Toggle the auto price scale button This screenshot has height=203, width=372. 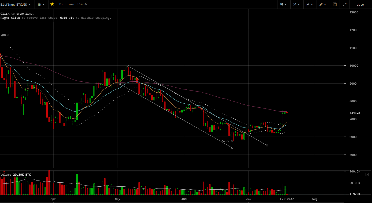pyautogui.click(x=360, y=4)
